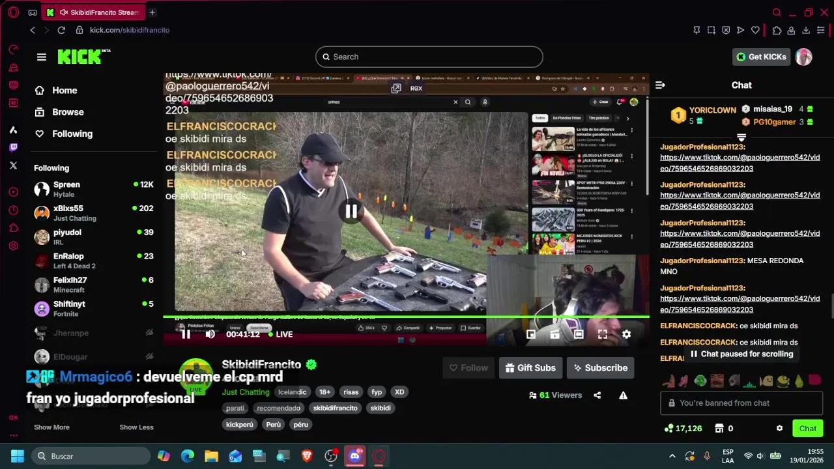Open browser downloads icon
Screen dimensions: 834x469
point(806,30)
